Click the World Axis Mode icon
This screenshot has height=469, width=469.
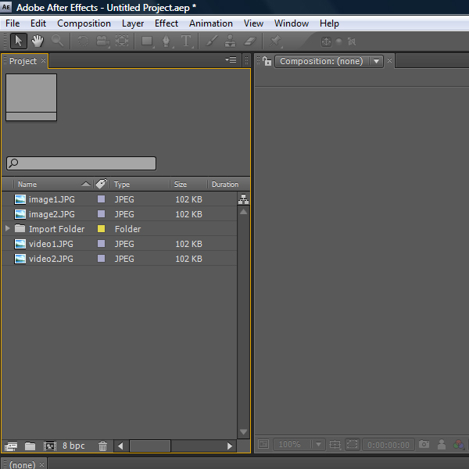(x=339, y=41)
